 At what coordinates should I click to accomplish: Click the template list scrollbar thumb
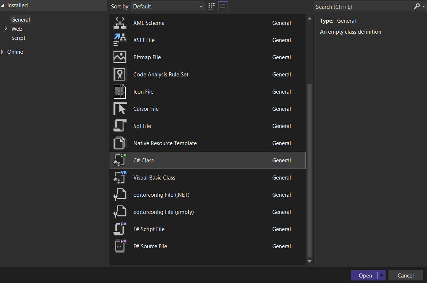click(309, 170)
